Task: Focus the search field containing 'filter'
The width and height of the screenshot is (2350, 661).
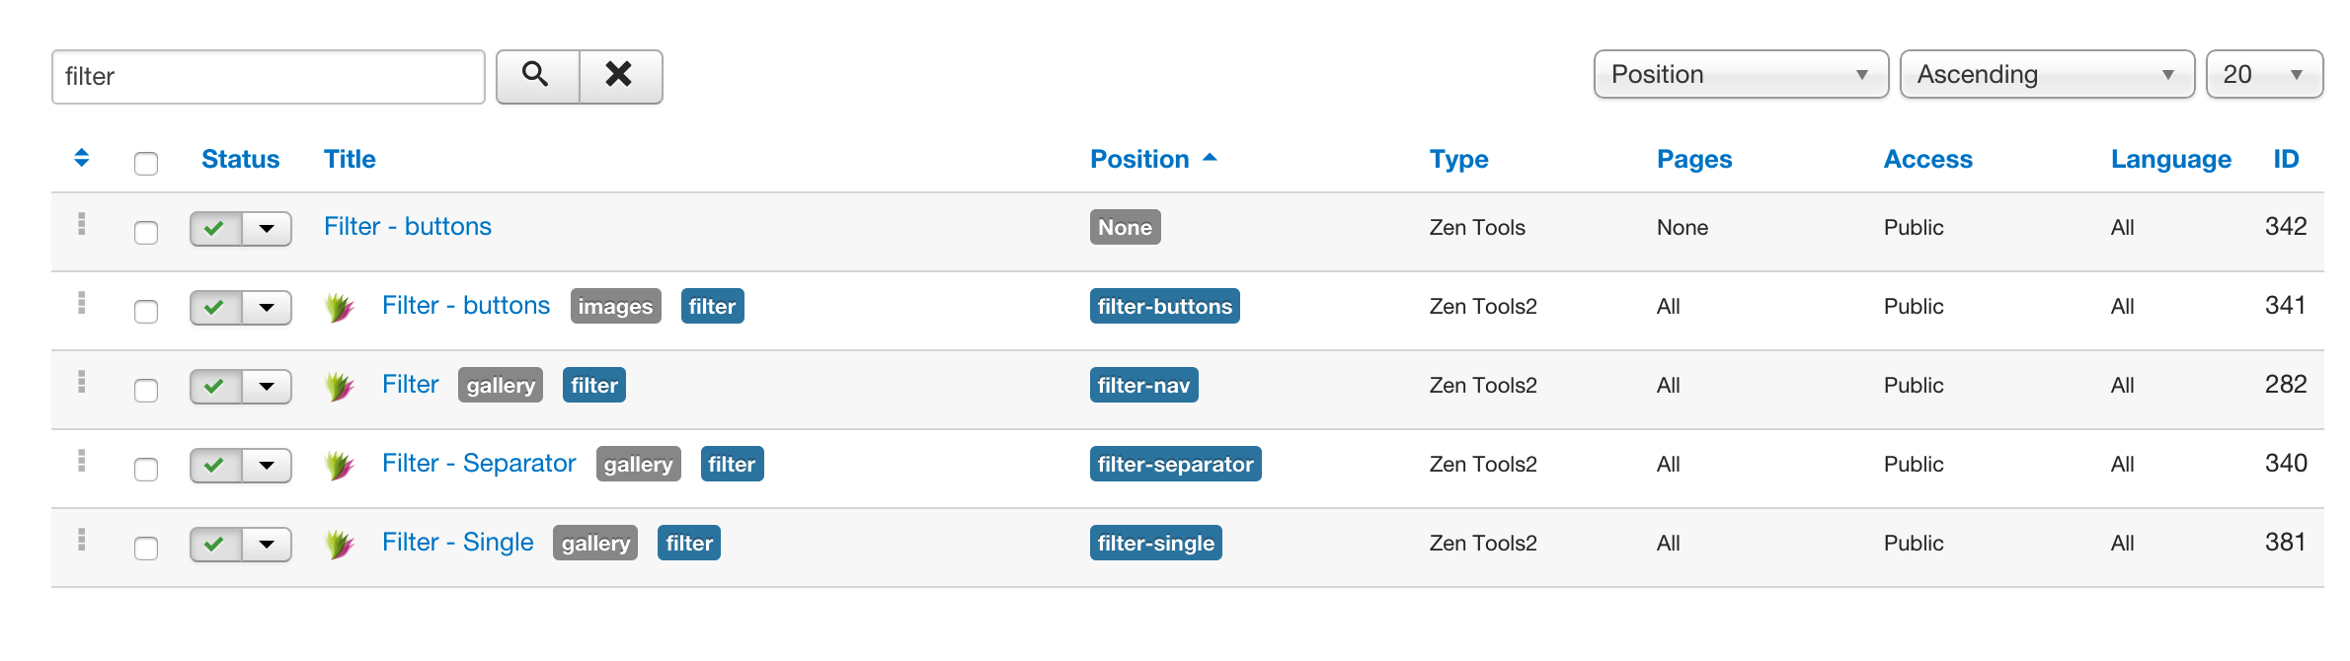Action: click(269, 77)
